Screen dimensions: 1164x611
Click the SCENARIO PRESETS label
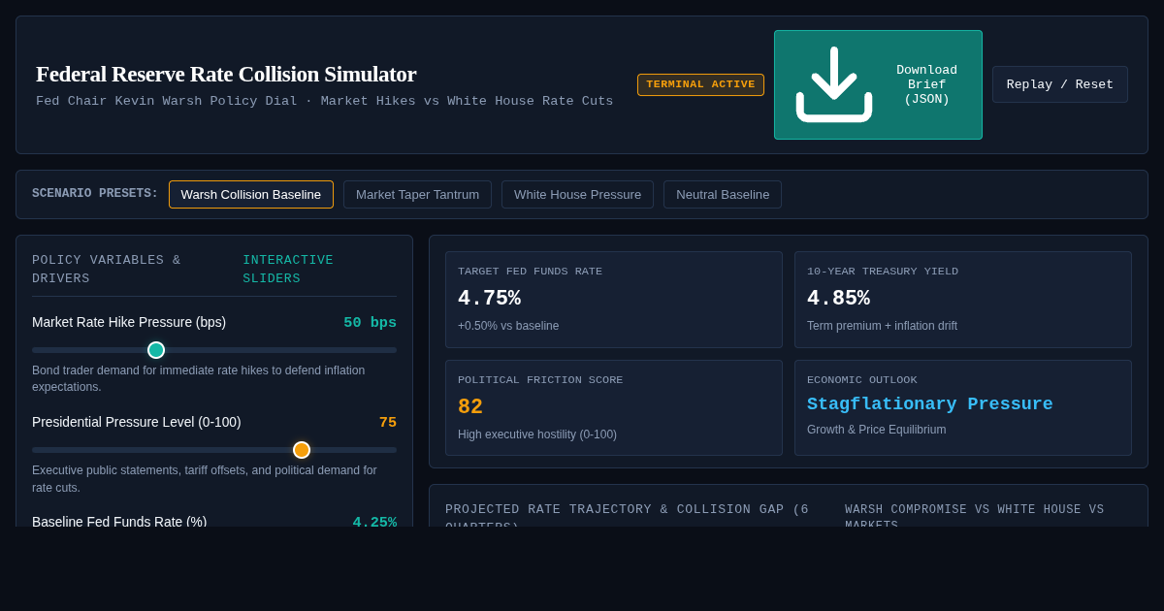point(95,194)
